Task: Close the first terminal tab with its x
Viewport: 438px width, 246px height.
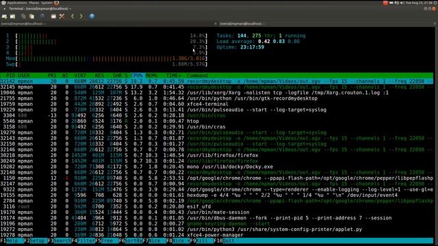Action: coord(216,24)
